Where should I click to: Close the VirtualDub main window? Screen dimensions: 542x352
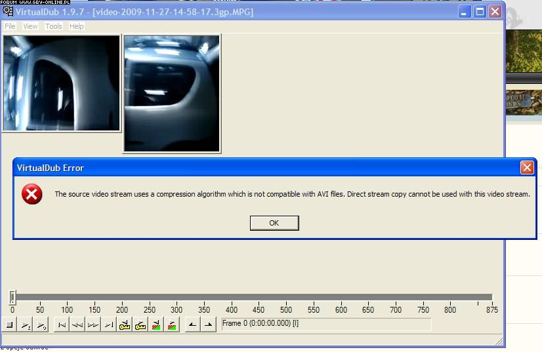(x=495, y=12)
